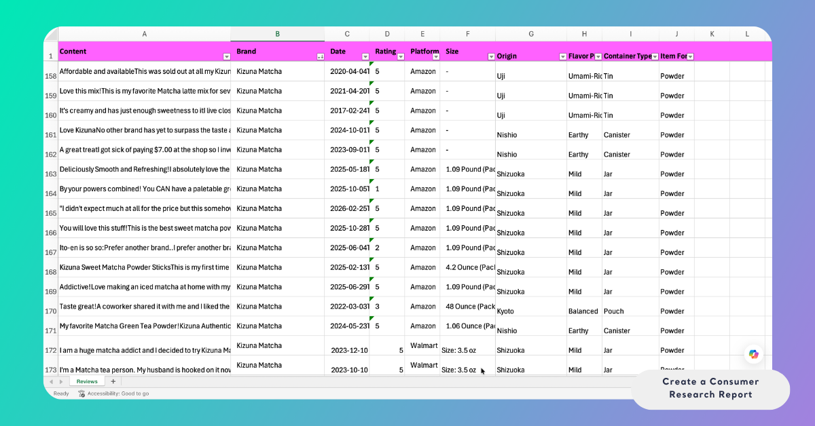
Task: Switch to the Reviews sheet tab
Action: [87, 382]
